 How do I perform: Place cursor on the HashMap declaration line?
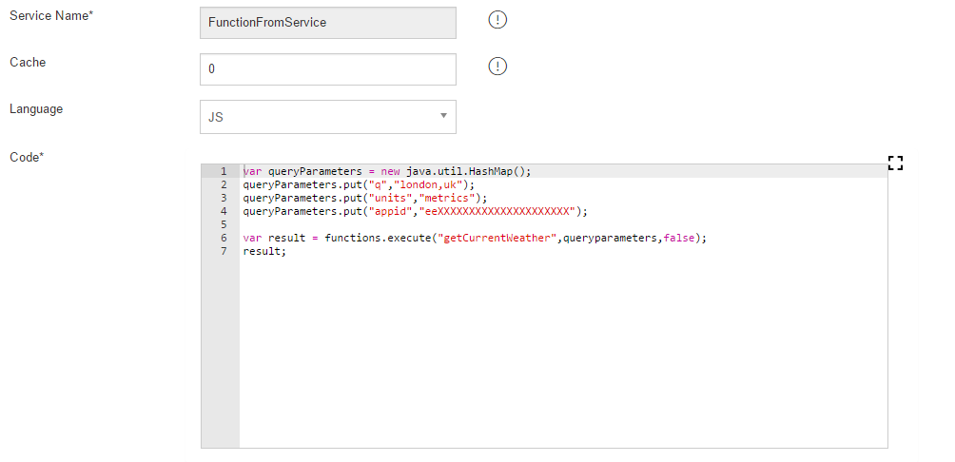point(386,171)
